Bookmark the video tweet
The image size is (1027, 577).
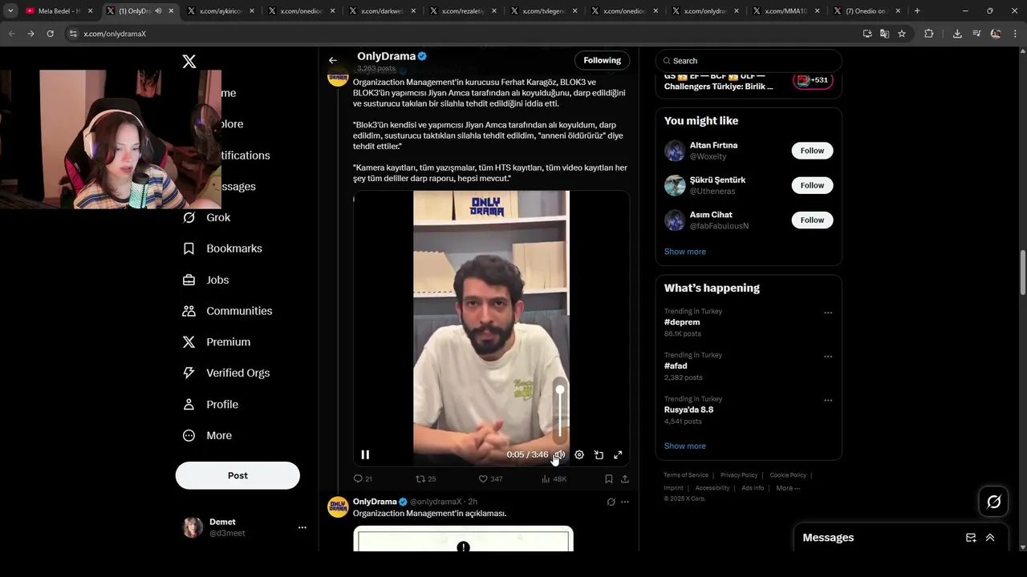pyautogui.click(x=609, y=478)
